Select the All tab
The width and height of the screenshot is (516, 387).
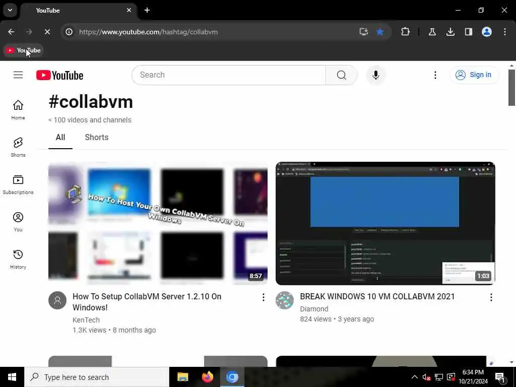60,138
